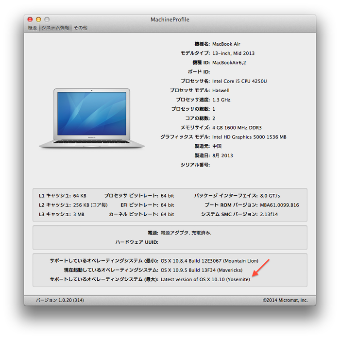Select the MacBook Air model name value
The image size is (340, 339).
coord(226,44)
